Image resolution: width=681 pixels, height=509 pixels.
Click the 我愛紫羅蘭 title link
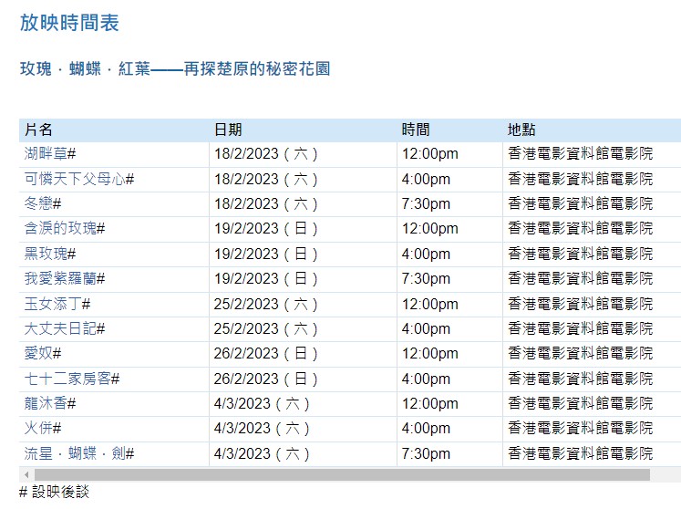coord(60,279)
